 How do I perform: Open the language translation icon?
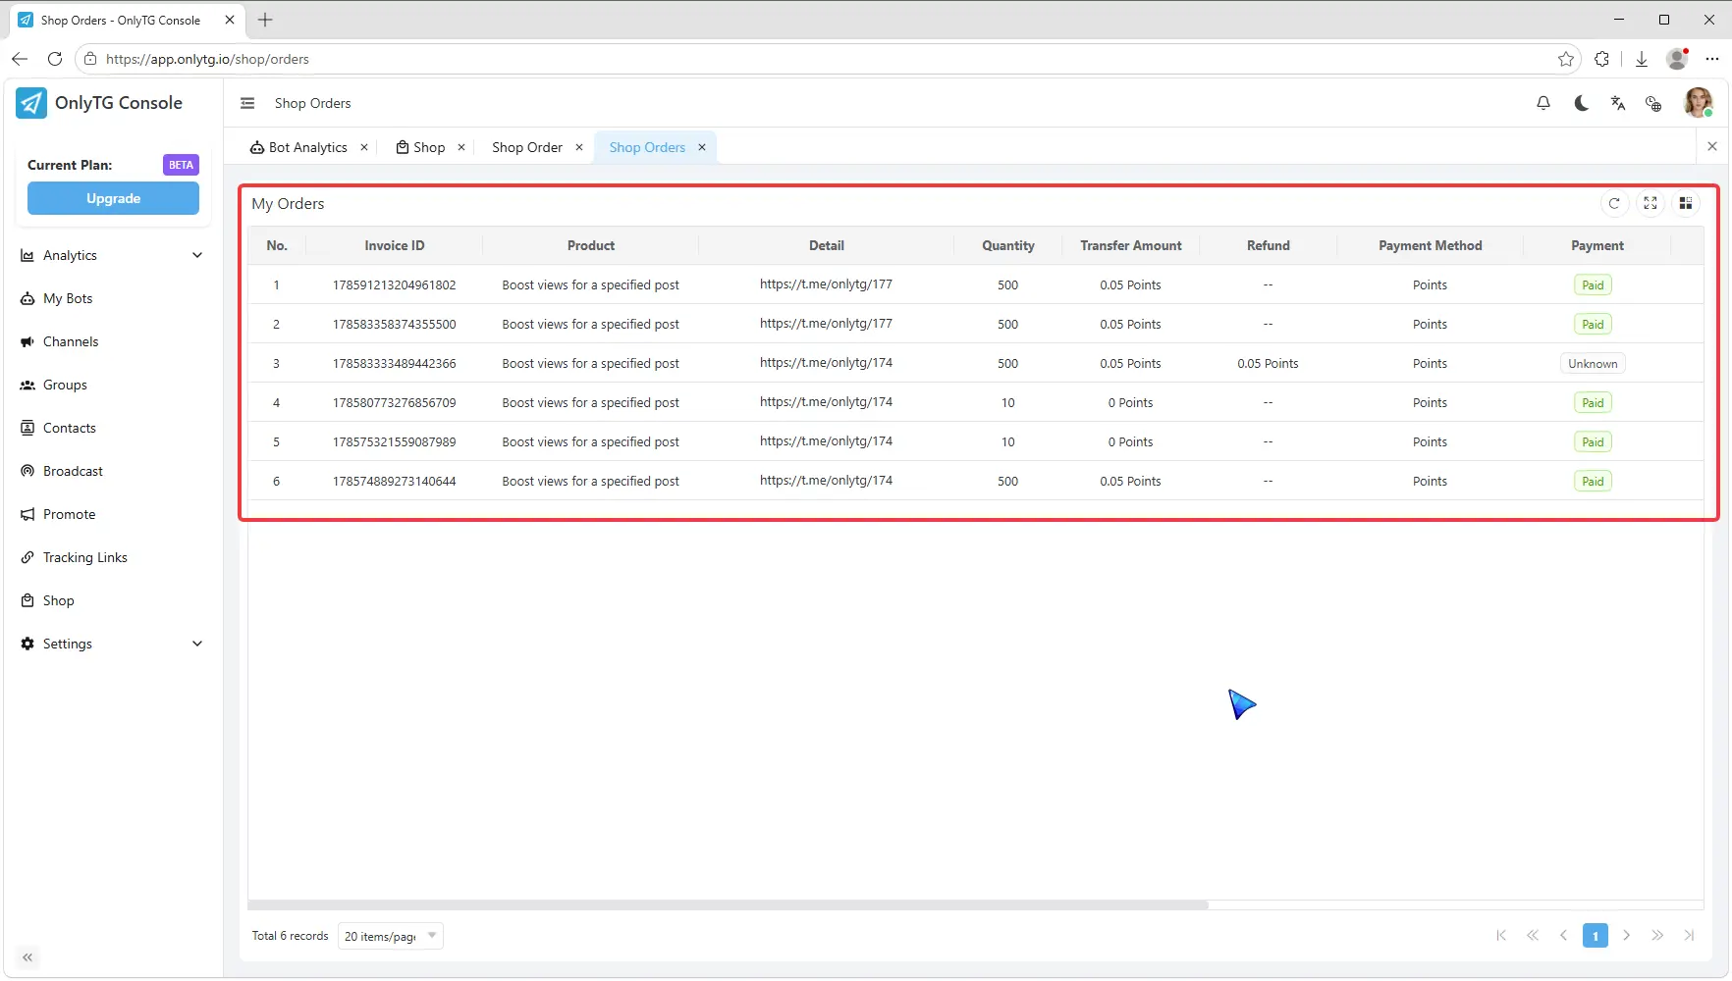(1618, 103)
